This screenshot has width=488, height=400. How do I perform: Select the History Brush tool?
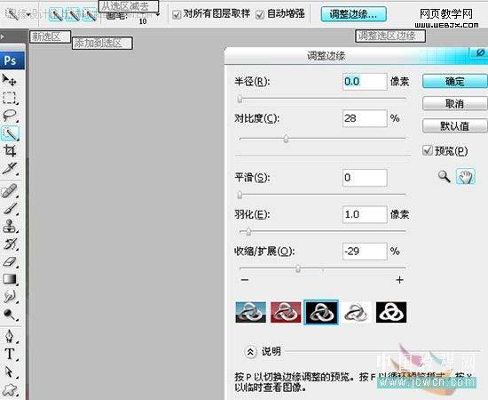pos(10,244)
